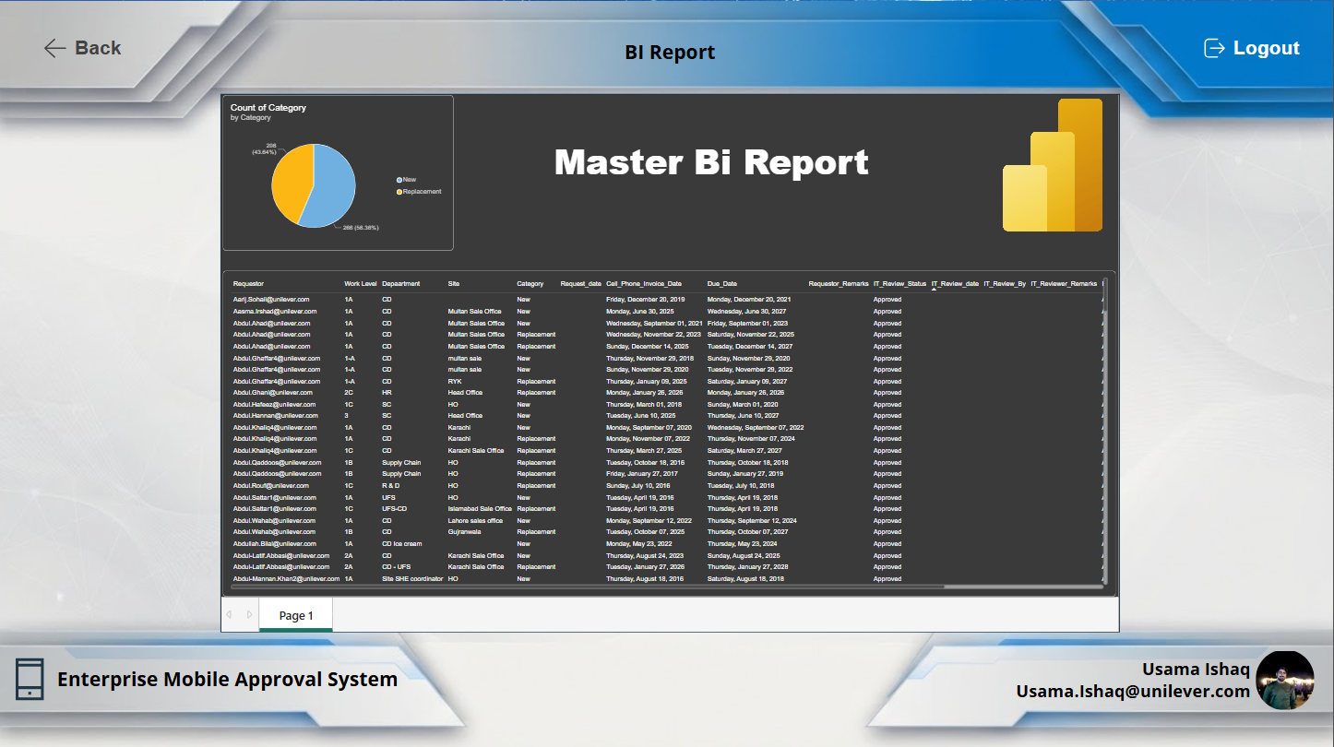This screenshot has height=747, width=1334.
Task: Click the RYK site cell
Action: [x=455, y=381]
